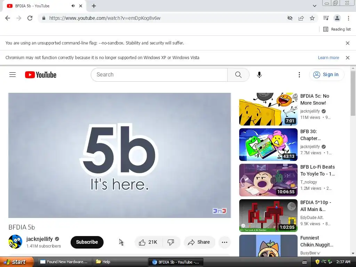This screenshot has height=267, width=356.
Task: Open the Funniest Chikin.Nuggit video title
Action: (317, 241)
